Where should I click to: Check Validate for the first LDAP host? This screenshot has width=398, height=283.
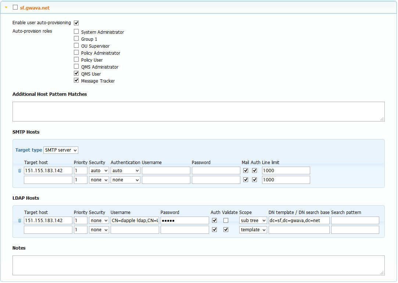(226, 220)
